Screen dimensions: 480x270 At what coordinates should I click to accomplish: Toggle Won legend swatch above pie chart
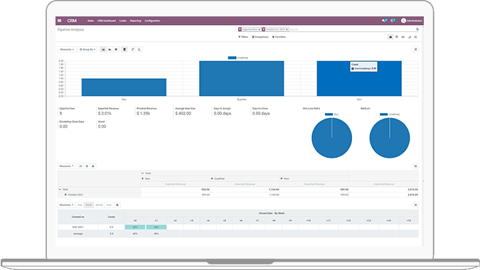(x=329, y=114)
